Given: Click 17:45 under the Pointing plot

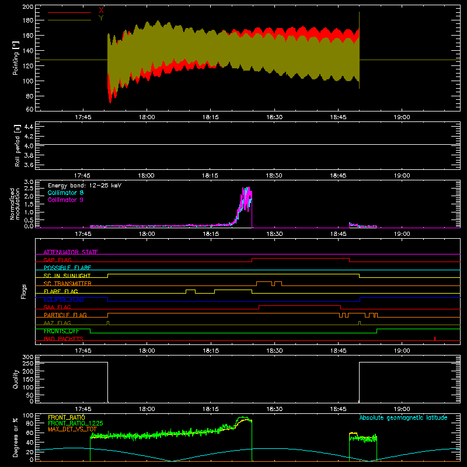Looking at the screenshot, I should [83, 117].
